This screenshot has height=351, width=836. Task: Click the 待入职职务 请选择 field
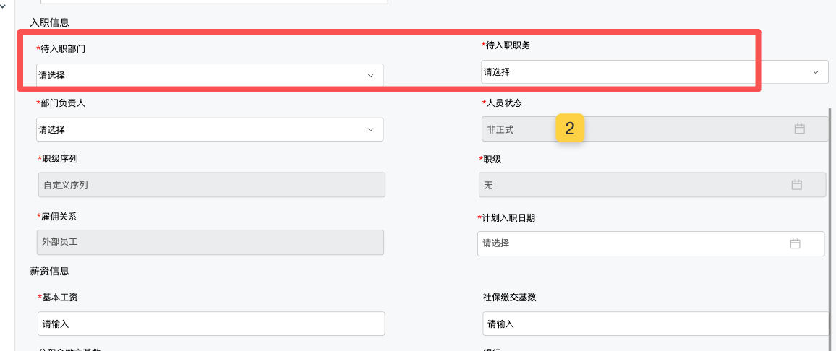tap(615, 72)
